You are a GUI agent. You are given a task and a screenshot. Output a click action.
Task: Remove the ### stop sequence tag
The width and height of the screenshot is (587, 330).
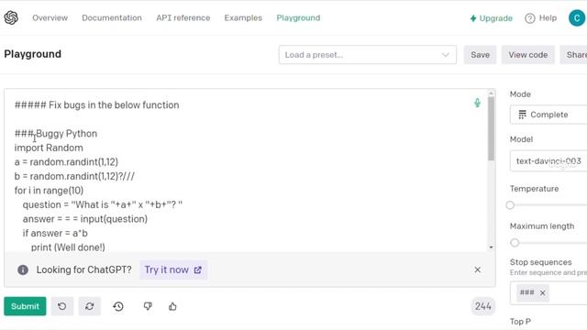pos(542,293)
